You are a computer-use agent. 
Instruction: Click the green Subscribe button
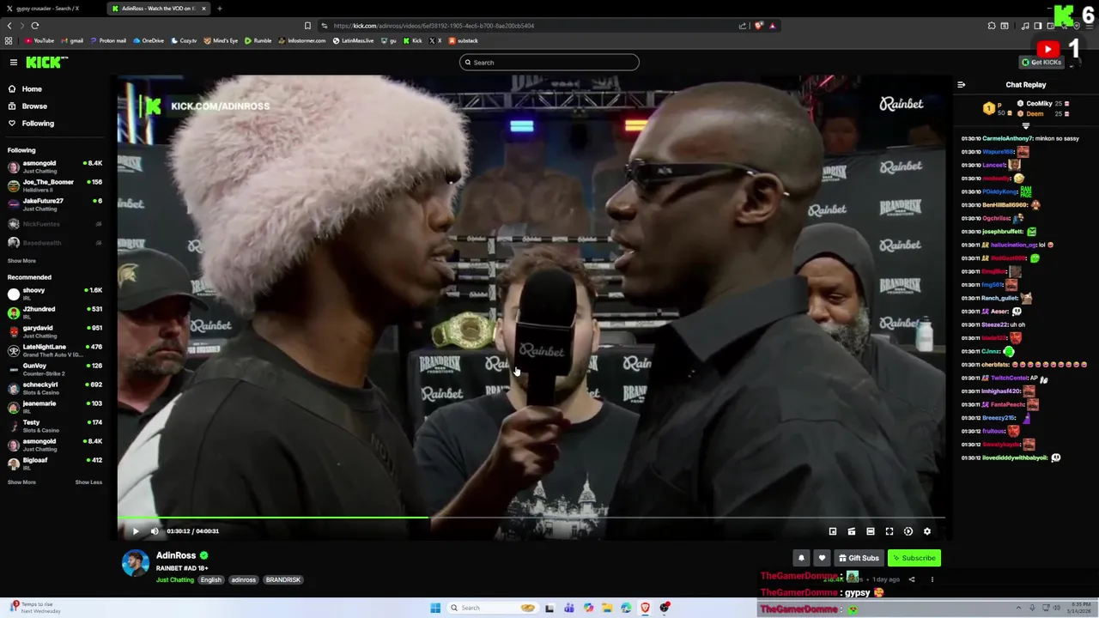tap(914, 558)
